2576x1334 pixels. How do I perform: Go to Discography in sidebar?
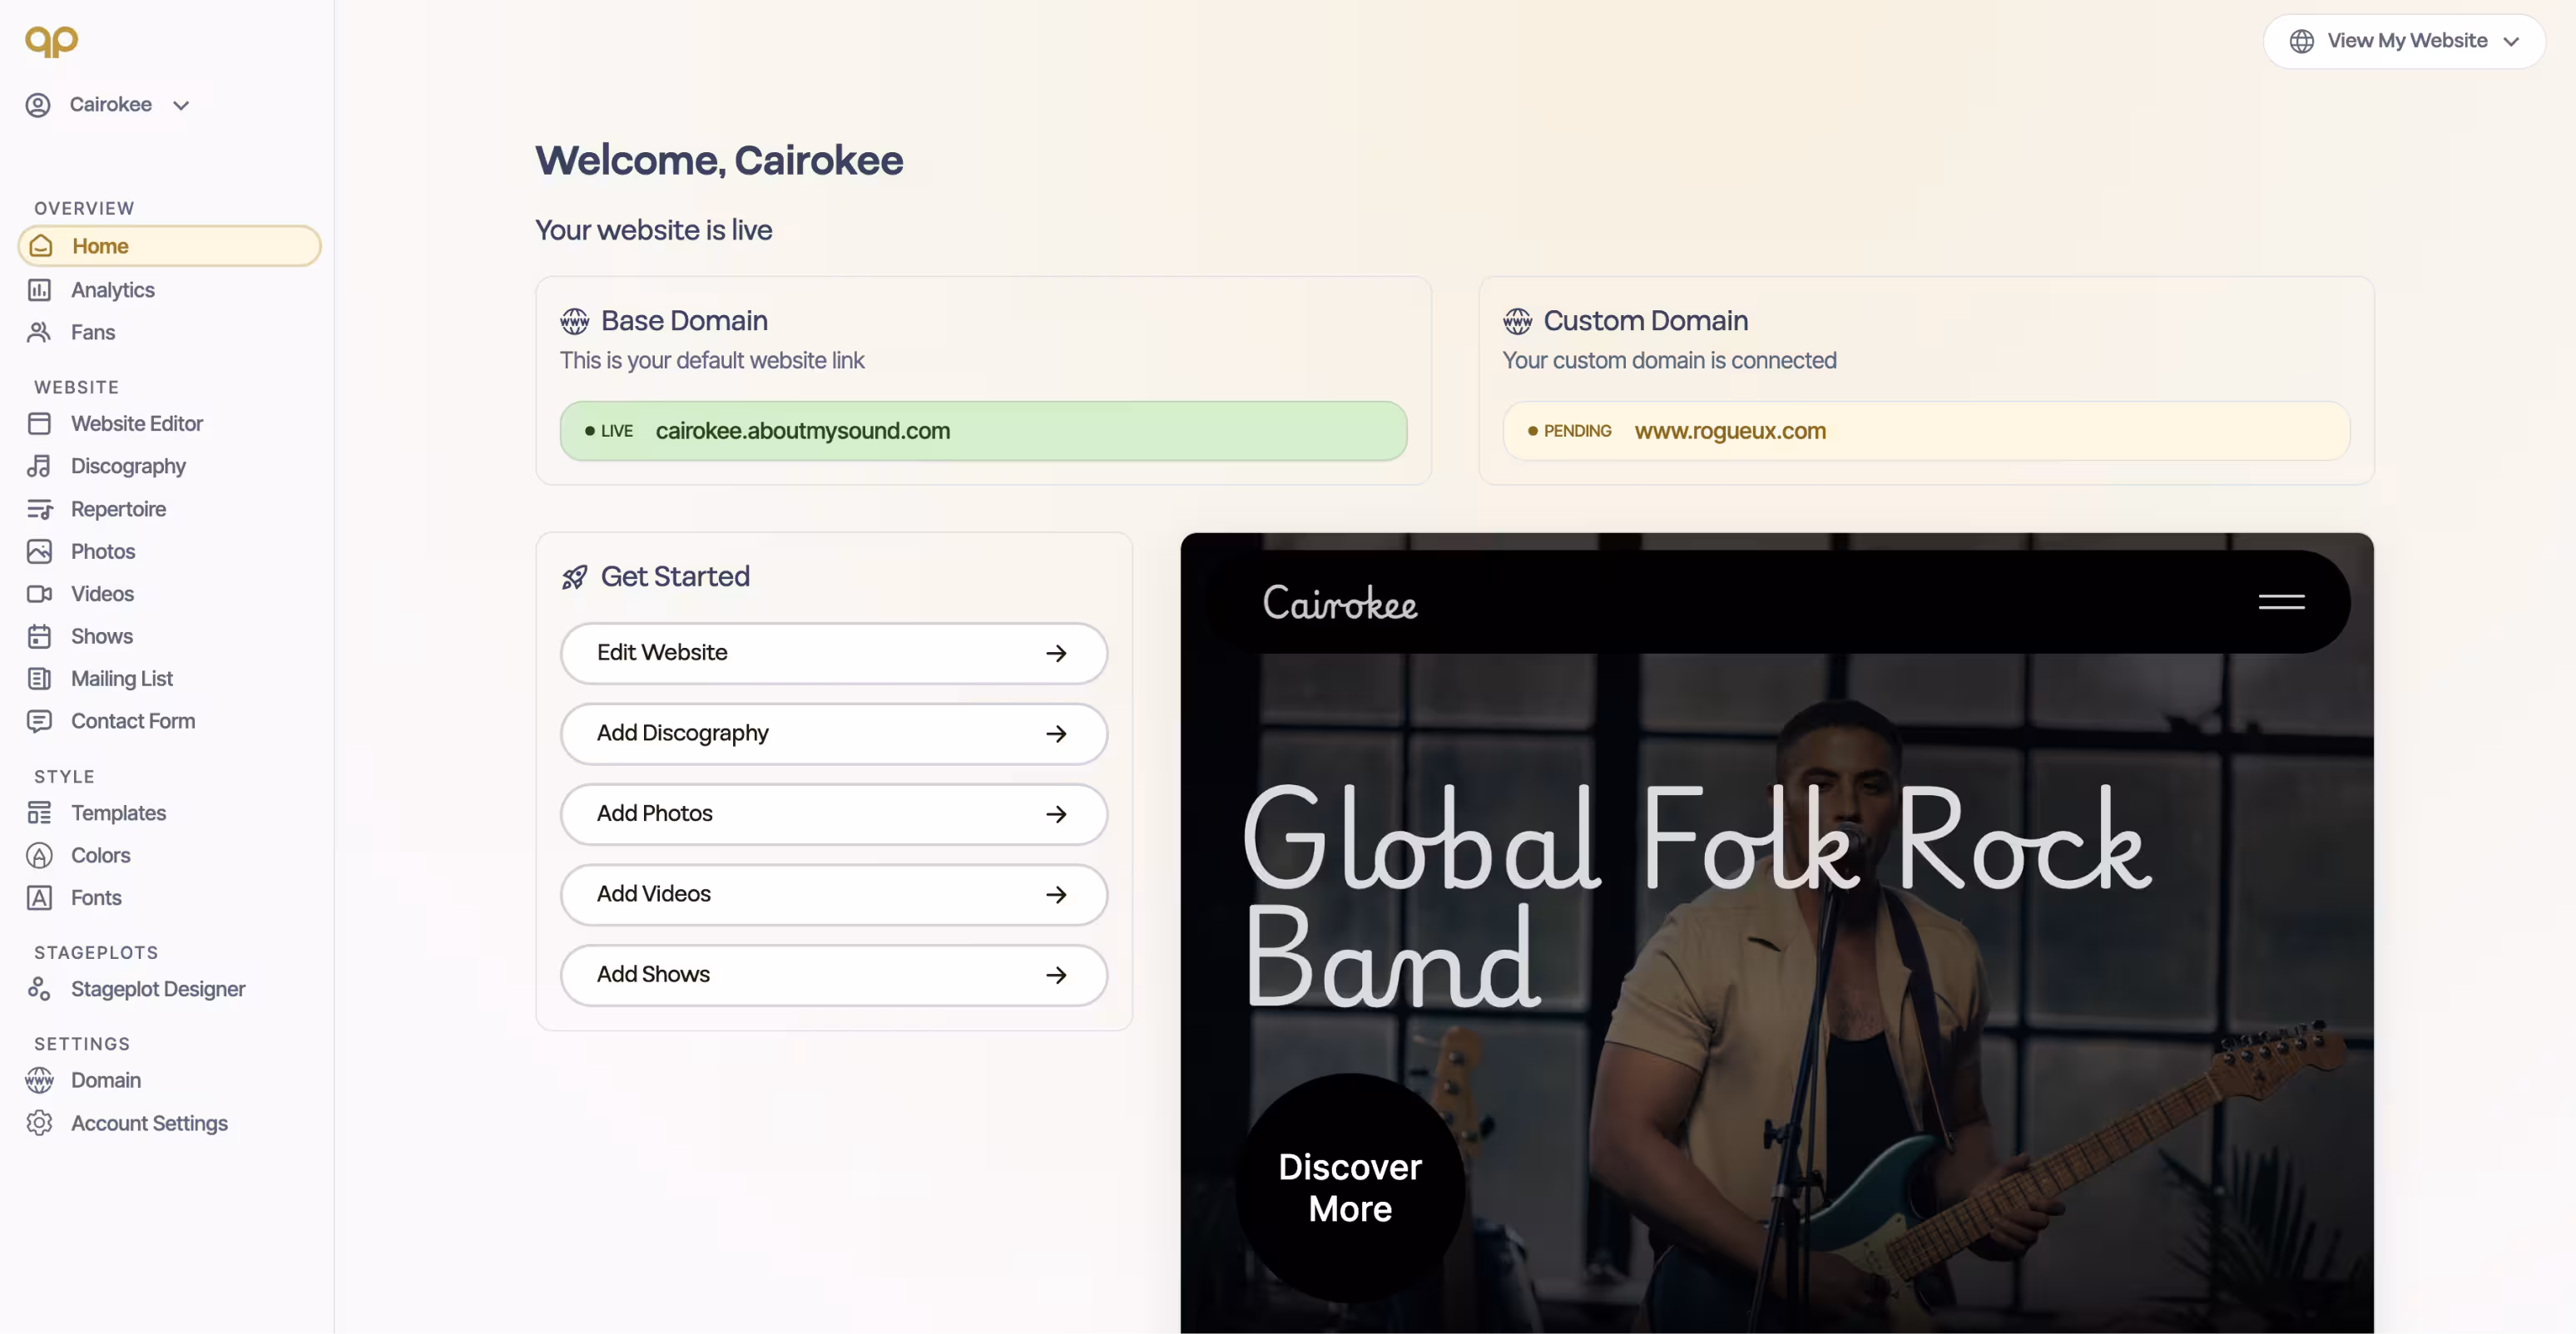pyautogui.click(x=128, y=467)
